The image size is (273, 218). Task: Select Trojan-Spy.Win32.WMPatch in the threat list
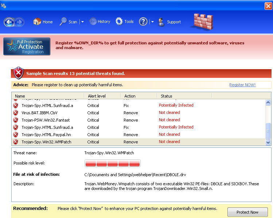coord(139,142)
